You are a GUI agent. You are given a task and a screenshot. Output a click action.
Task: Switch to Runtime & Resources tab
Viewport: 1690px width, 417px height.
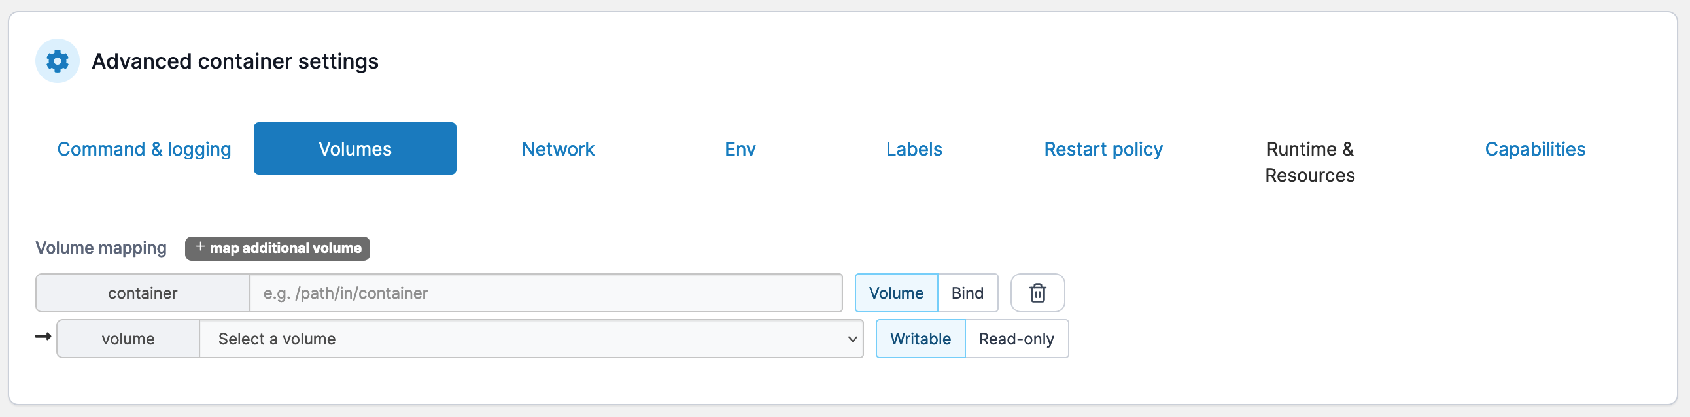[x=1309, y=161]
